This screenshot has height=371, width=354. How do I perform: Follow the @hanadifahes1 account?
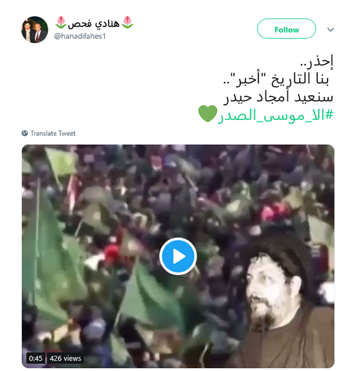click(x=286, y=28)
